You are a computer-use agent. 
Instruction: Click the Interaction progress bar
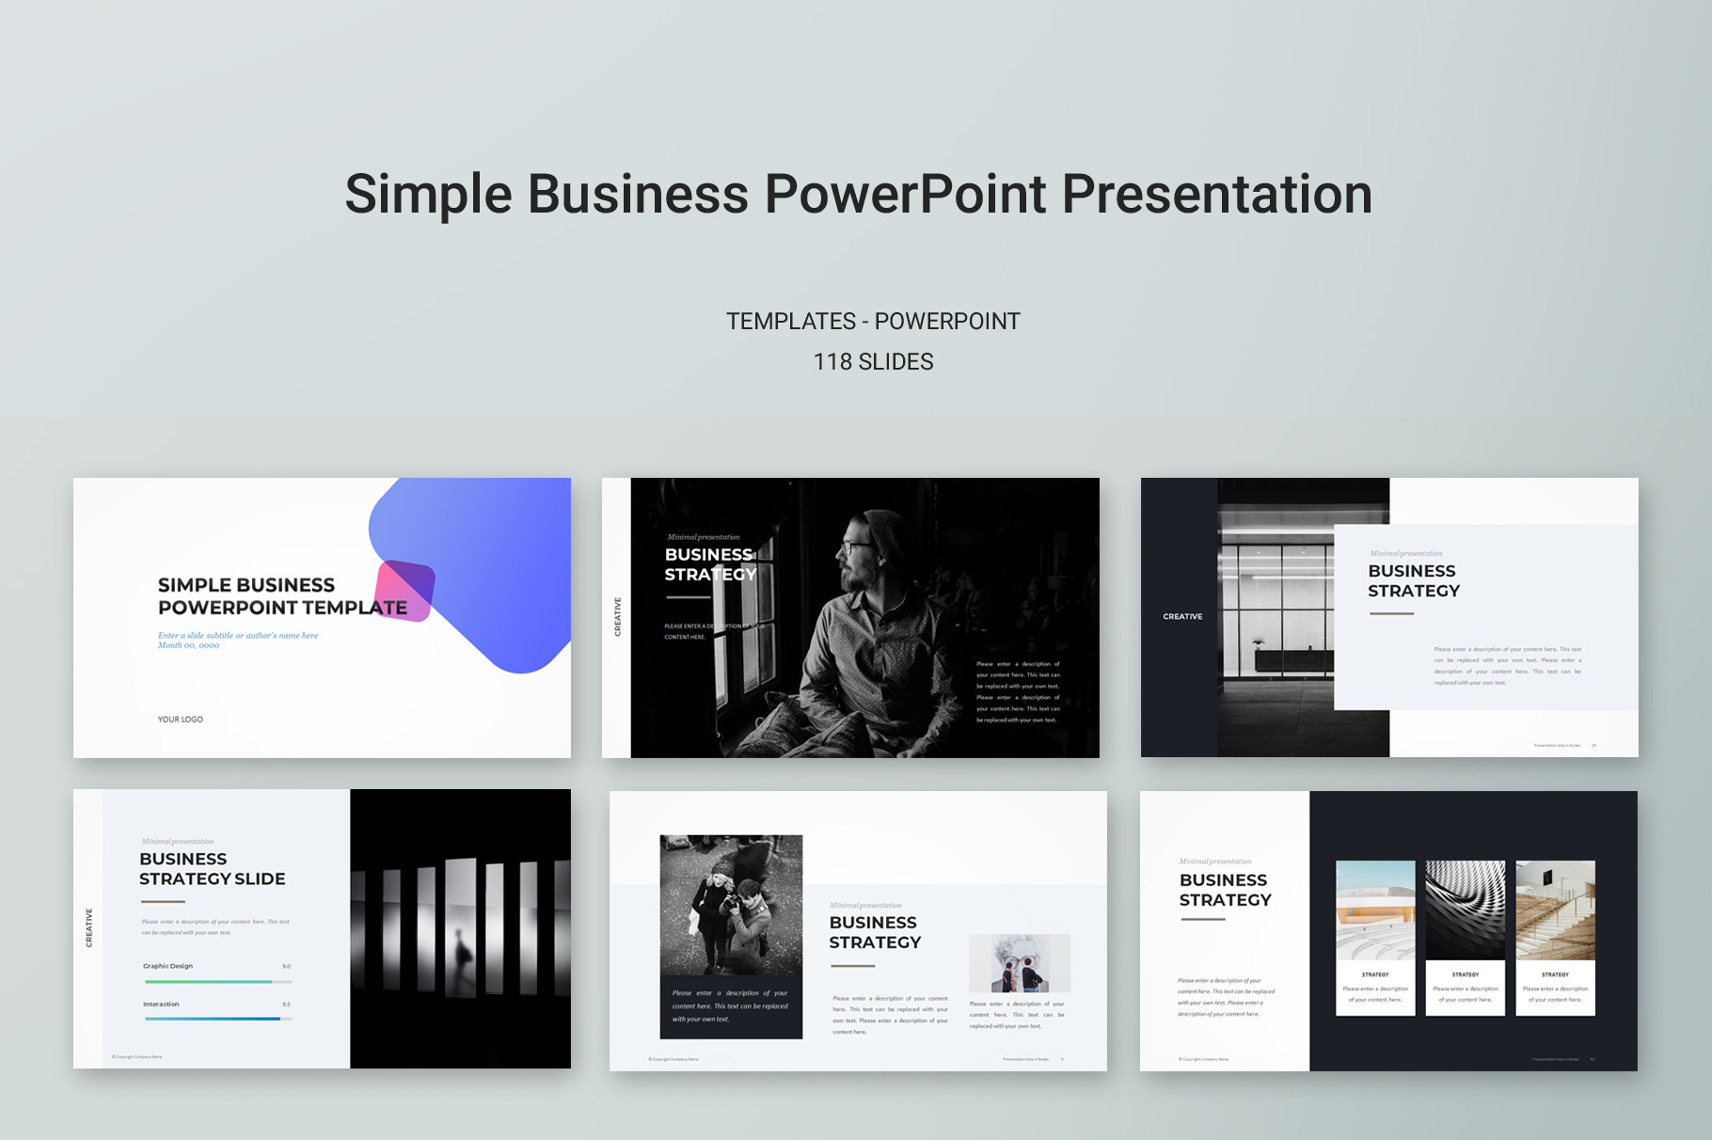pos(217,1019)
